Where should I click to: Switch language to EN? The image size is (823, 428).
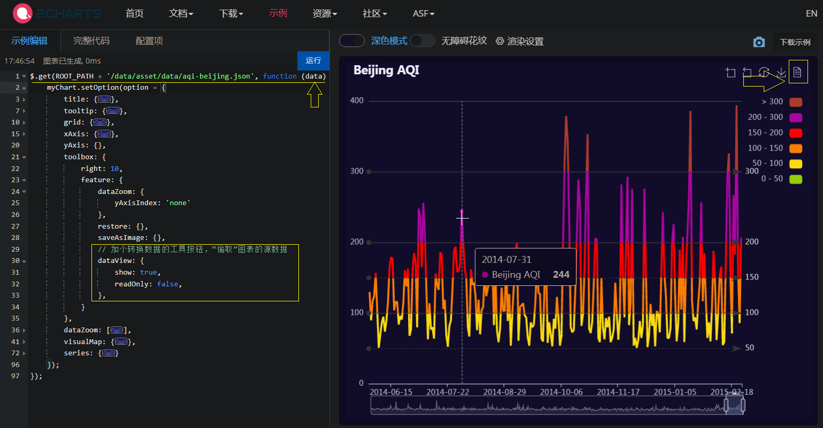click(812, 14)
